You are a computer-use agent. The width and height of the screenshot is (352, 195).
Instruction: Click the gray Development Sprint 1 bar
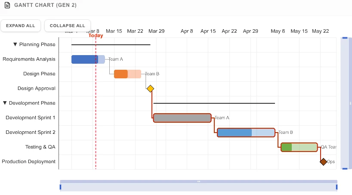tap(182, 118)
